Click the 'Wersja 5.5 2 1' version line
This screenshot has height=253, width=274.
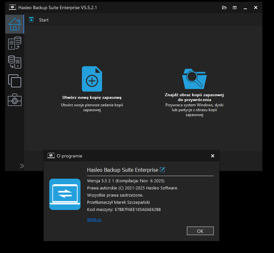(126, 181)
